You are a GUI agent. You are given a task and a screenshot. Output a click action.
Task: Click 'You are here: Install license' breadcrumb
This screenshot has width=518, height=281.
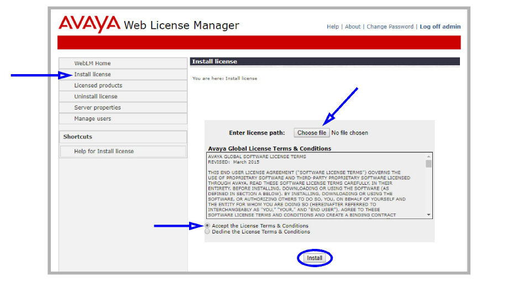click(224, 79)
